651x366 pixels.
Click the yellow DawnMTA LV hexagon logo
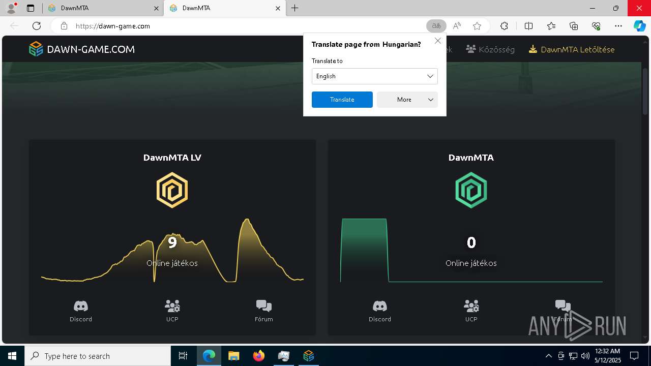click(x=172, y=190)
